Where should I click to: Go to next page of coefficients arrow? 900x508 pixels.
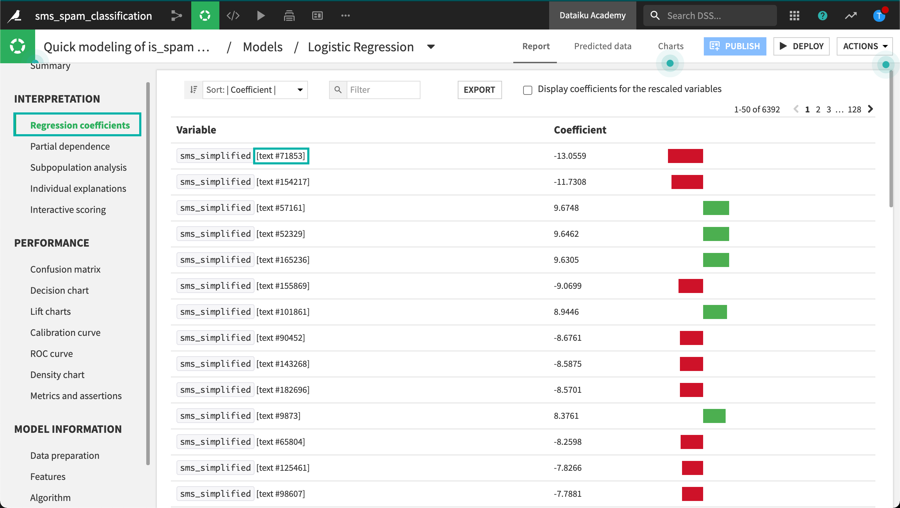870,109
